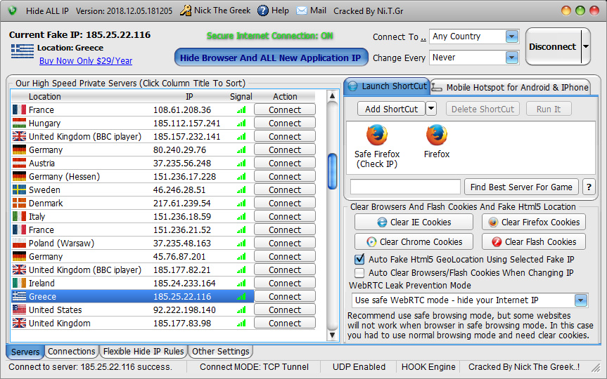Click the Launch ShortCut tab globe icon
The image size is (607, 379).
click(352, 86)
